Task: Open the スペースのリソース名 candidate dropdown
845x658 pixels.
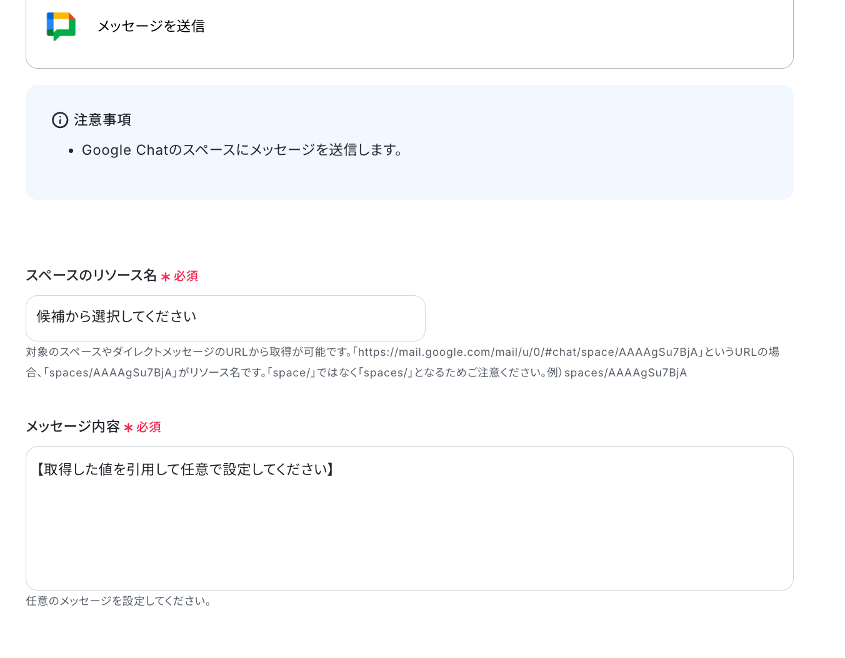Action: (226, 318)
